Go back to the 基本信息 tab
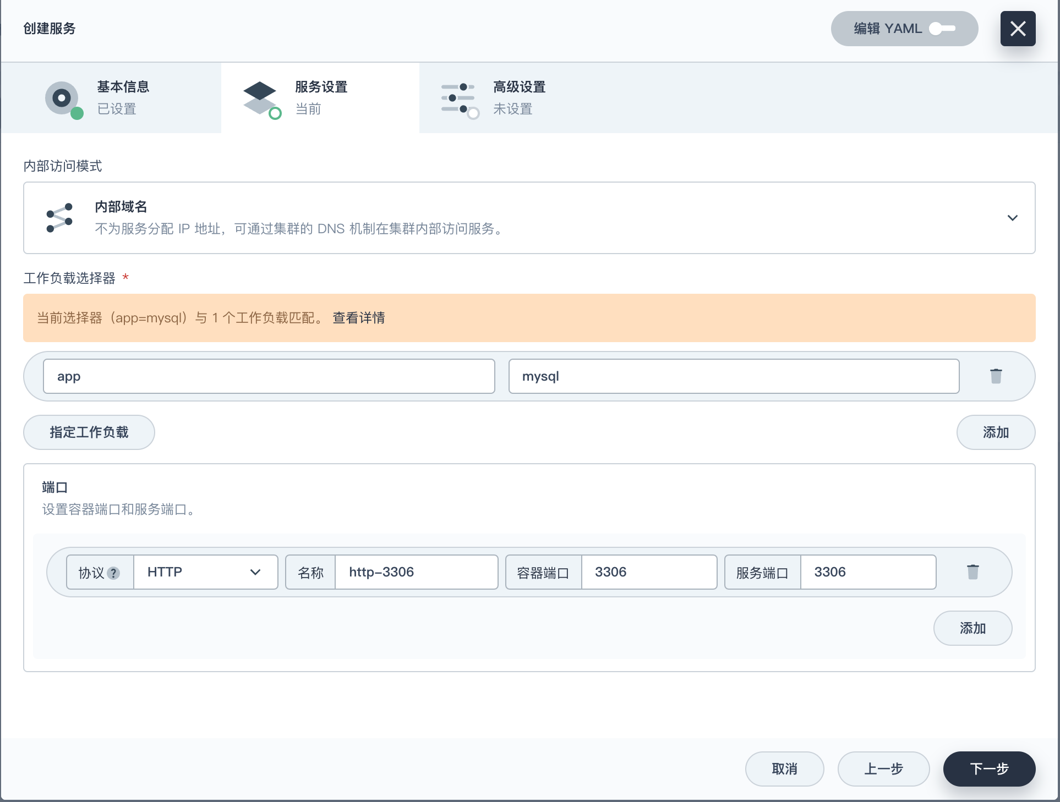This screenshot has width=1060, height=802. (122, 98)
